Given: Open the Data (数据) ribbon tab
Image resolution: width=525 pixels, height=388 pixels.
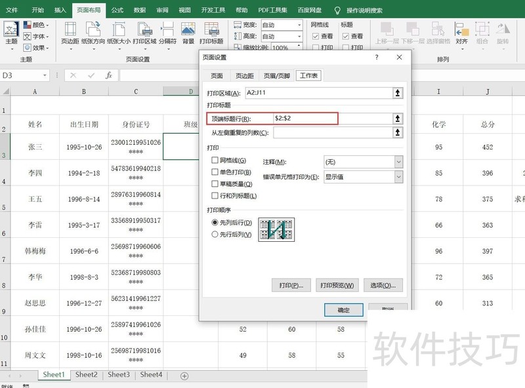Looking at the screenshot, I should pos(140,10).
